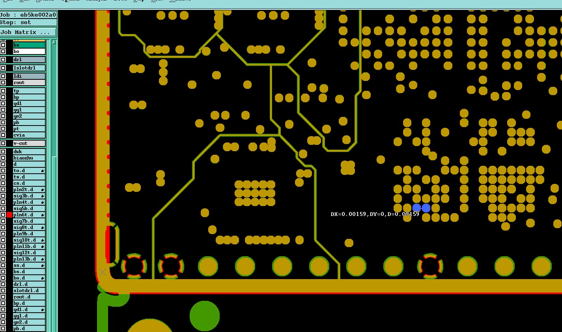Select the dwk layer name
The width and height of the screenshot is (562, 332).
point(29,152)
